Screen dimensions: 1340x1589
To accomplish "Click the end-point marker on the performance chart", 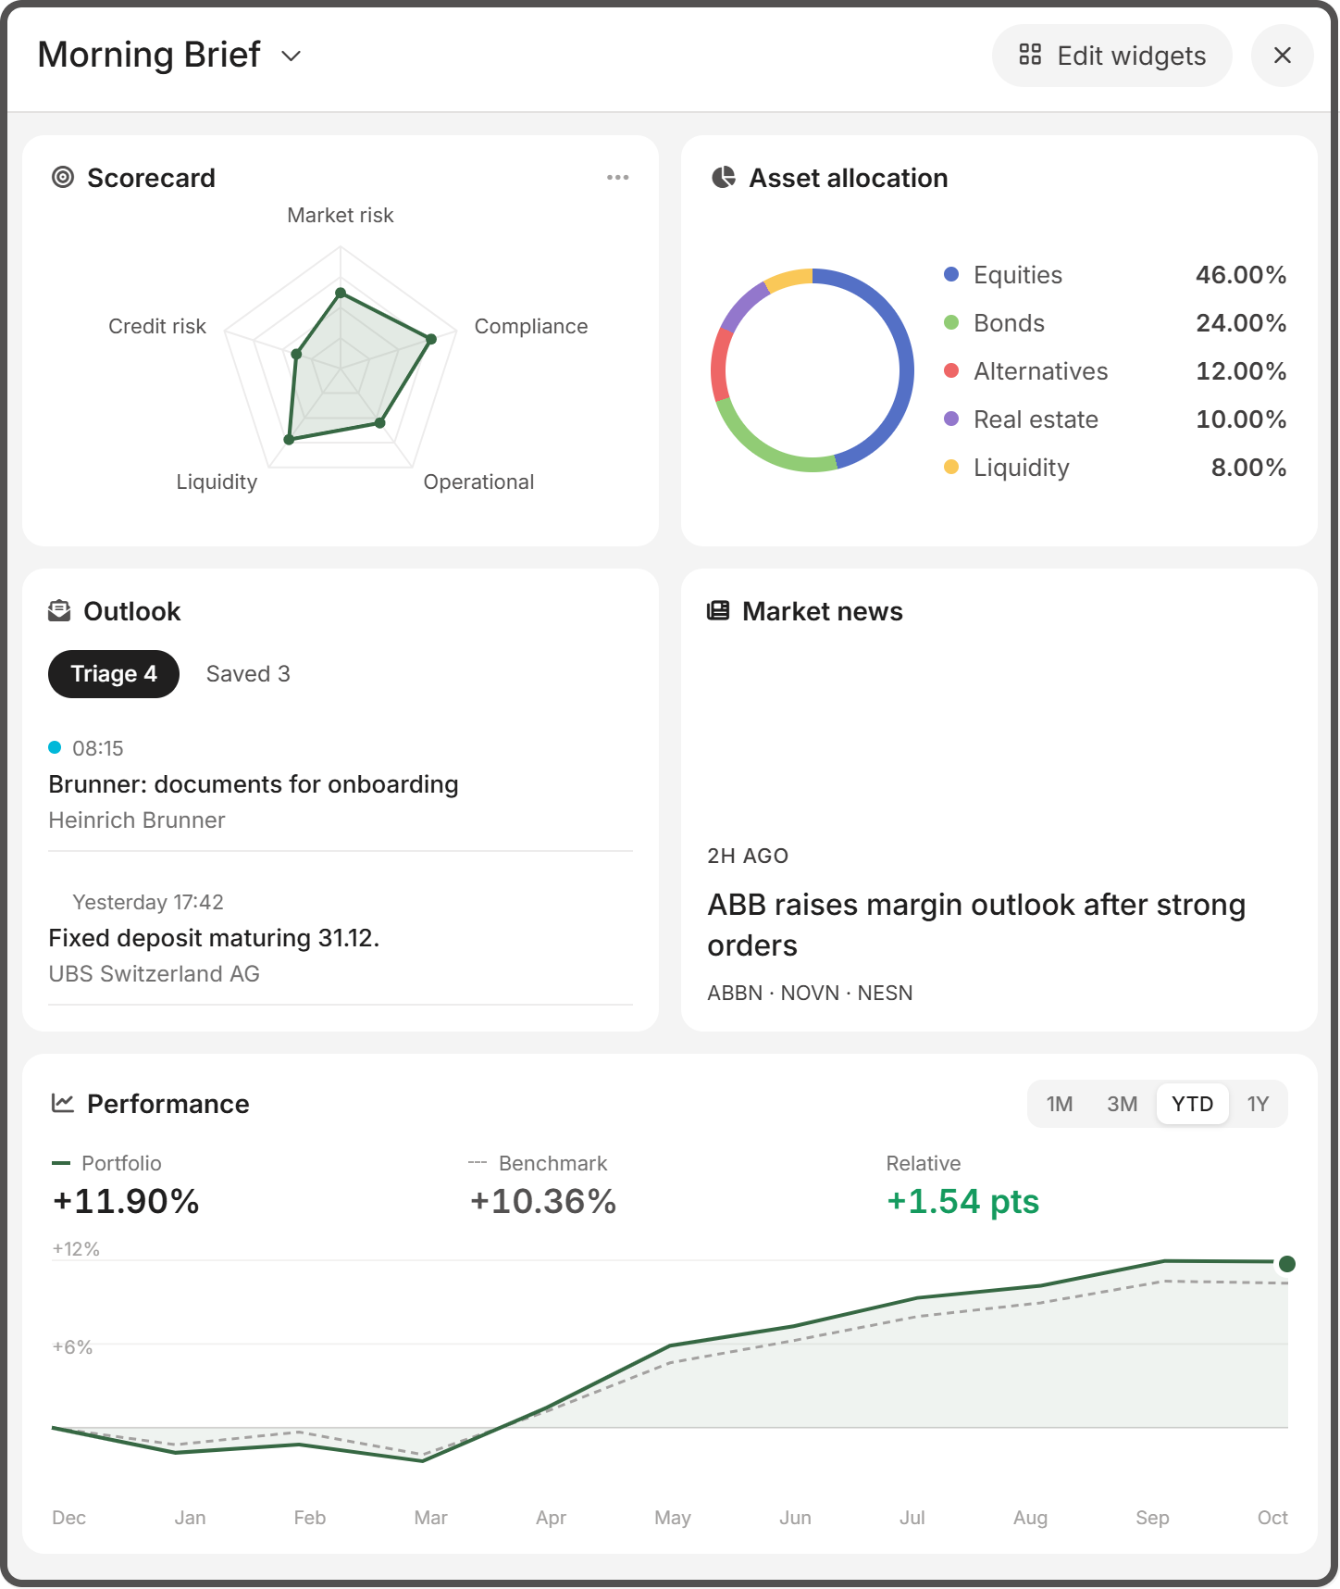I will 1286,1264.
